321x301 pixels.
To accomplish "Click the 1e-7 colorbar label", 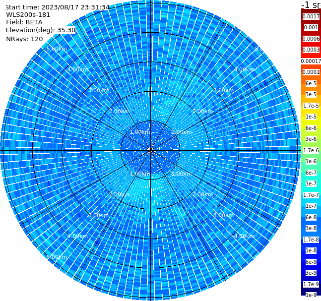I will point(311,206).
